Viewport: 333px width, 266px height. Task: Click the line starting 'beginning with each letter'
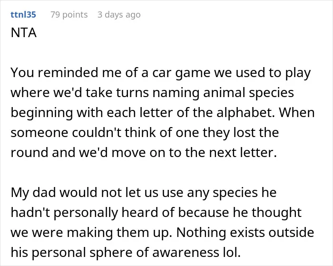click(163, 113)
